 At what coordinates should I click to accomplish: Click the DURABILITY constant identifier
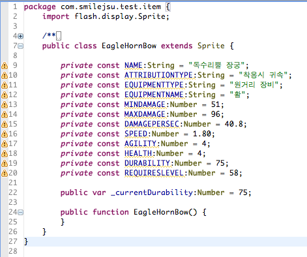[x=147, y=163]
